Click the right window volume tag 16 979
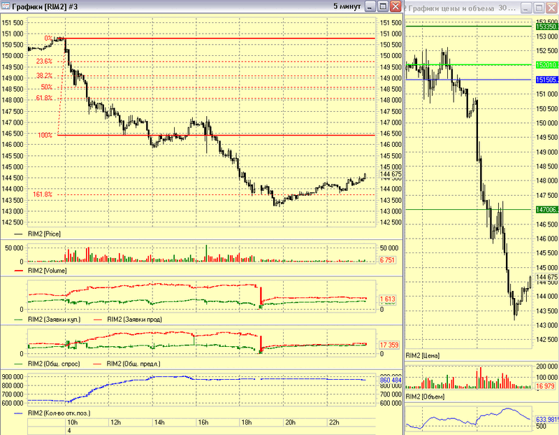559x435 pixels. [546, 386]
